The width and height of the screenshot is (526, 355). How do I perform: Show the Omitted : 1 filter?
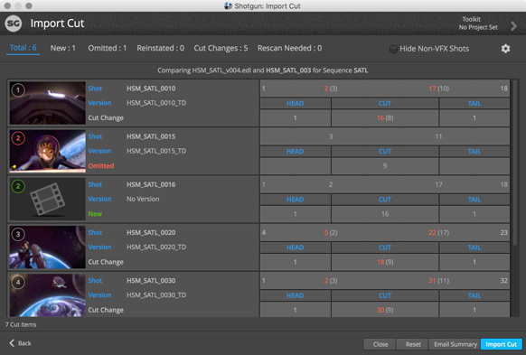coord(108,48)
